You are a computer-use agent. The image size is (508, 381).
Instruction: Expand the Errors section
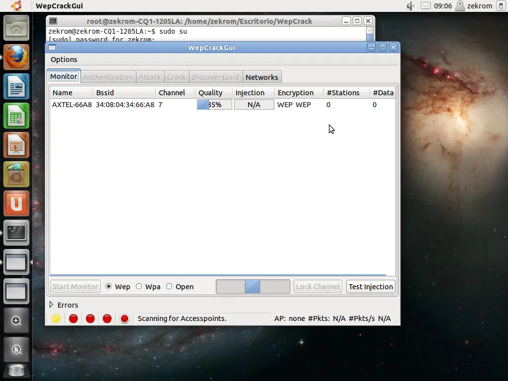51,305
